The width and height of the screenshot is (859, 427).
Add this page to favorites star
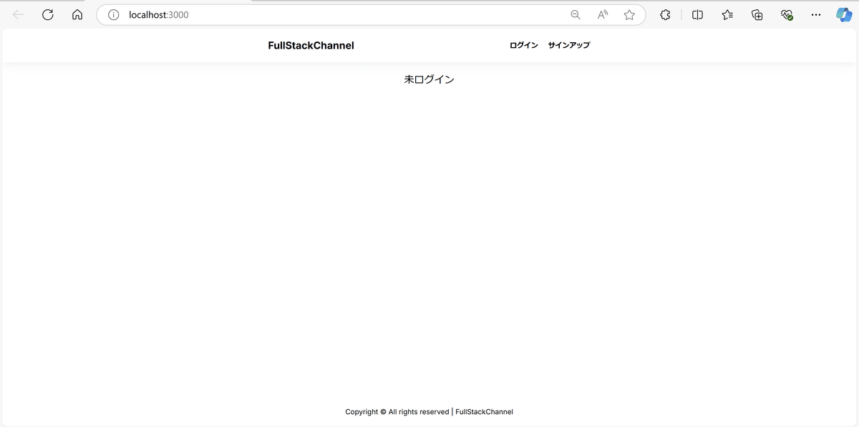pos(629,14)
